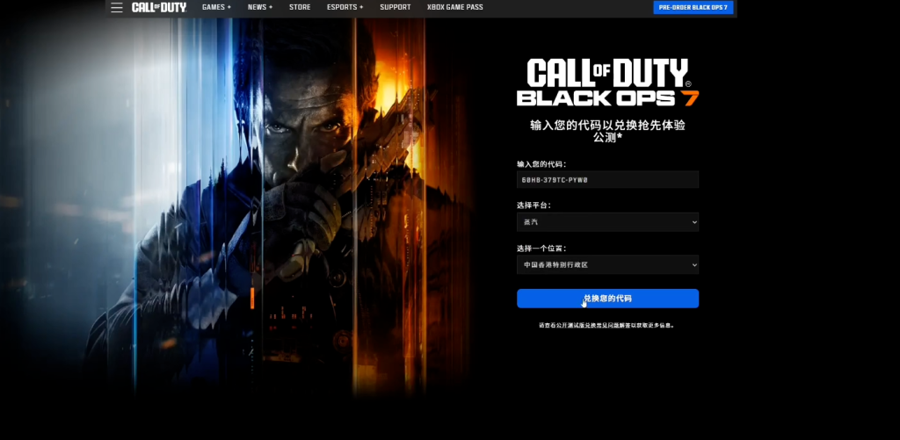Expand the 选择平台 platform dropdown

pos(607,223)
